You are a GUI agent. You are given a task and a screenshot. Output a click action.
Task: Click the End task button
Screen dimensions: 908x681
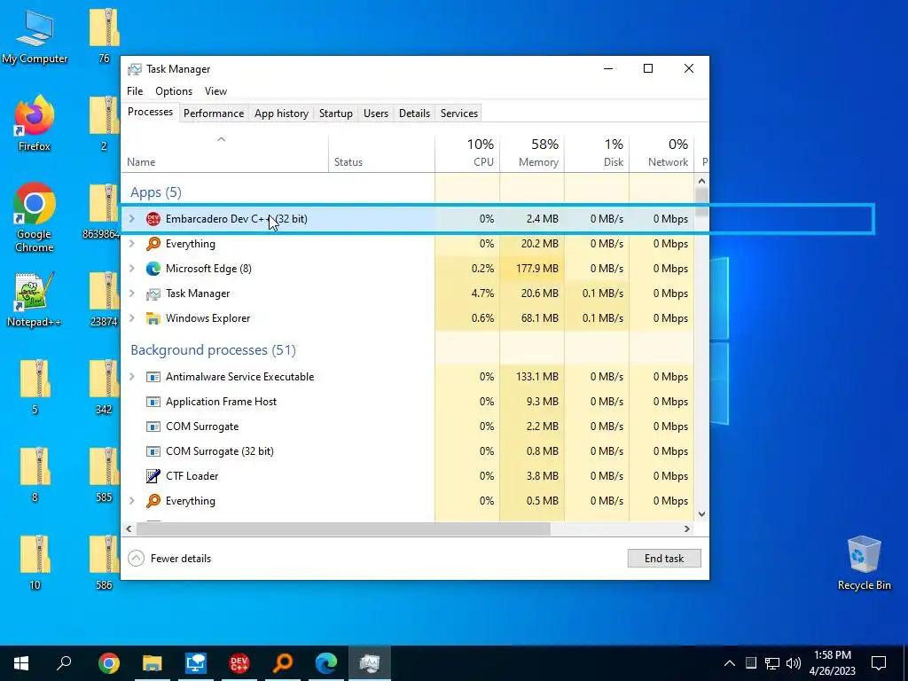664,559
